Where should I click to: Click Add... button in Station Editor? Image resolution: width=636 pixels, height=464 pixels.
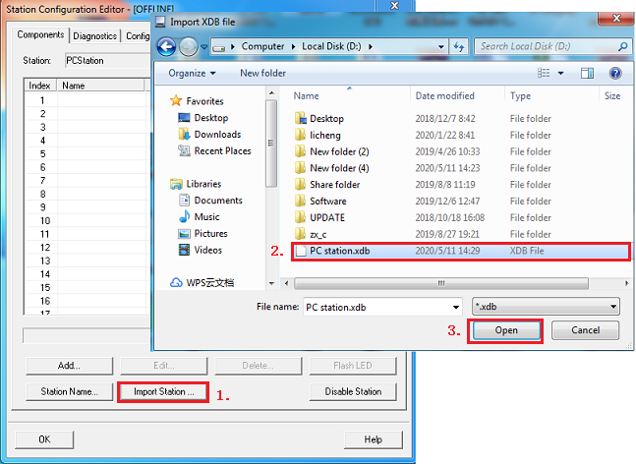pyautogui.click(x=70, y=366)
